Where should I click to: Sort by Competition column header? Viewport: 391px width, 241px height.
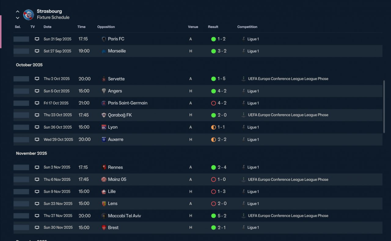(247, 27)
